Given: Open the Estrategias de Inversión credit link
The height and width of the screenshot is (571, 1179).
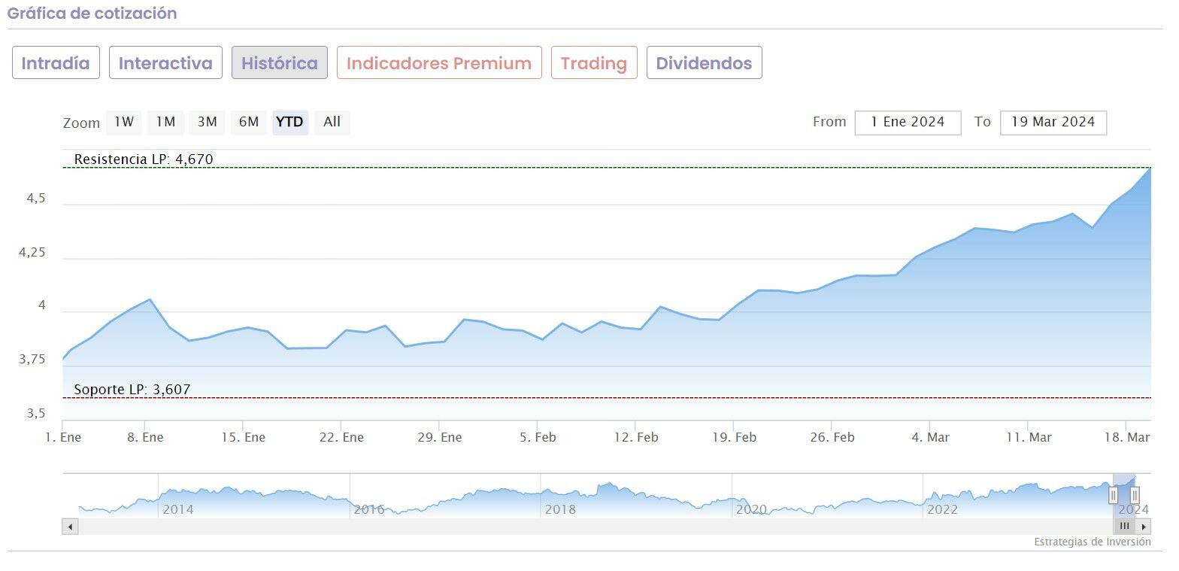Looking at the screenshot, I should (x=1092, y=542).
